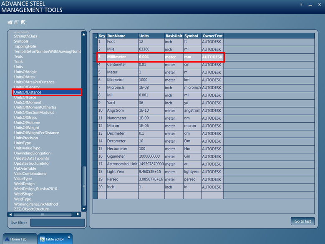Click the Angstrom RunName cell
Viewport: 325px width, 244px height.
[x=122, y=111]
